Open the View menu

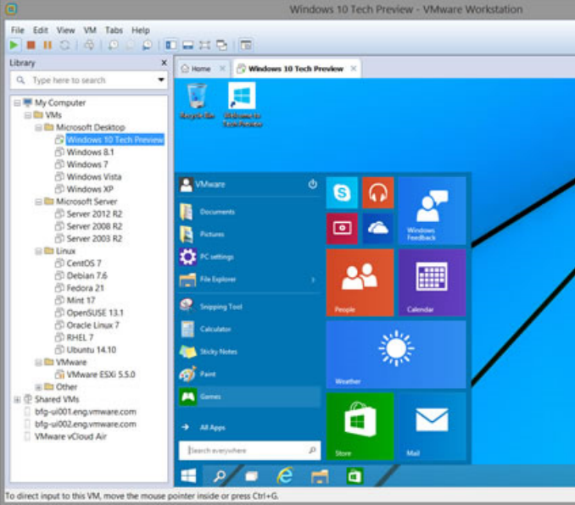[65, 30]
